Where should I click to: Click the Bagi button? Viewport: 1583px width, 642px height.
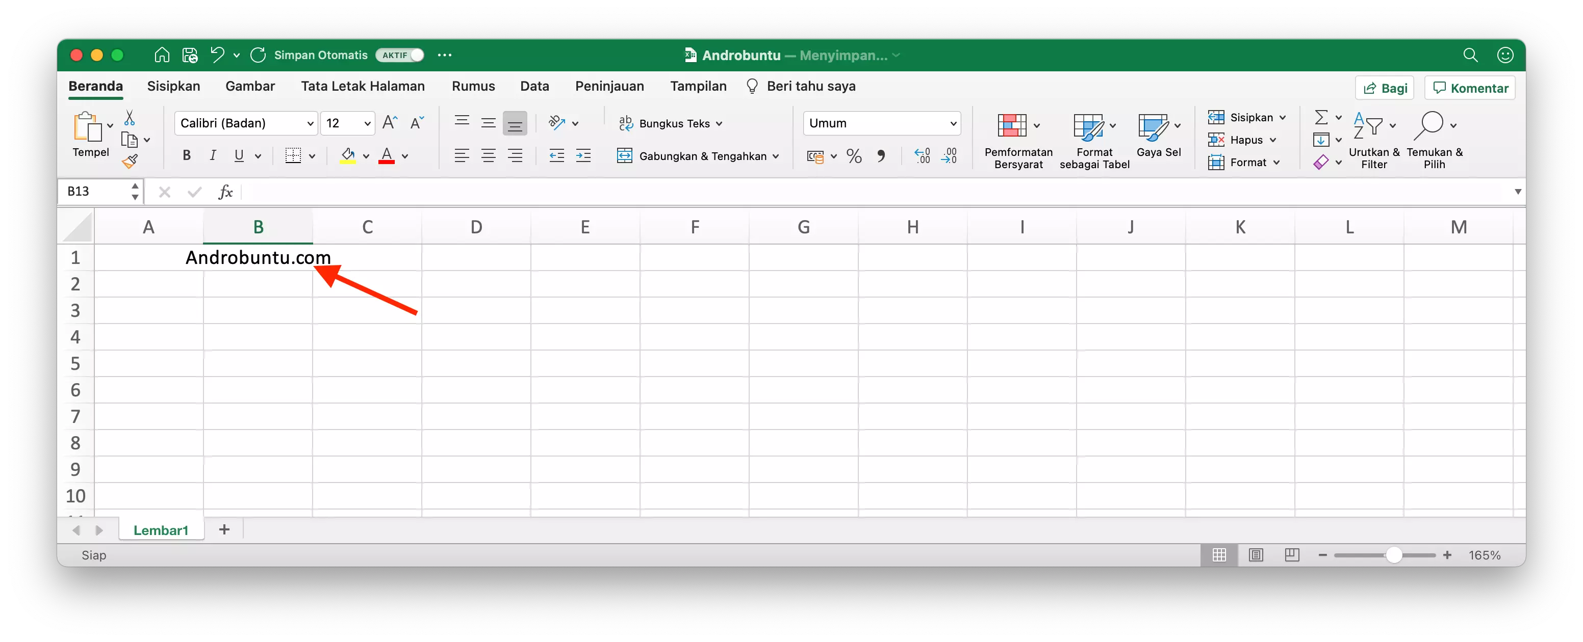click(1385, 87)
